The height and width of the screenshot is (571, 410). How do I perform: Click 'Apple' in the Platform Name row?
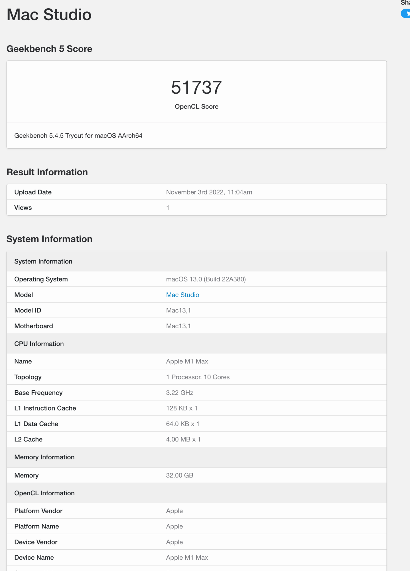[174, 526]
